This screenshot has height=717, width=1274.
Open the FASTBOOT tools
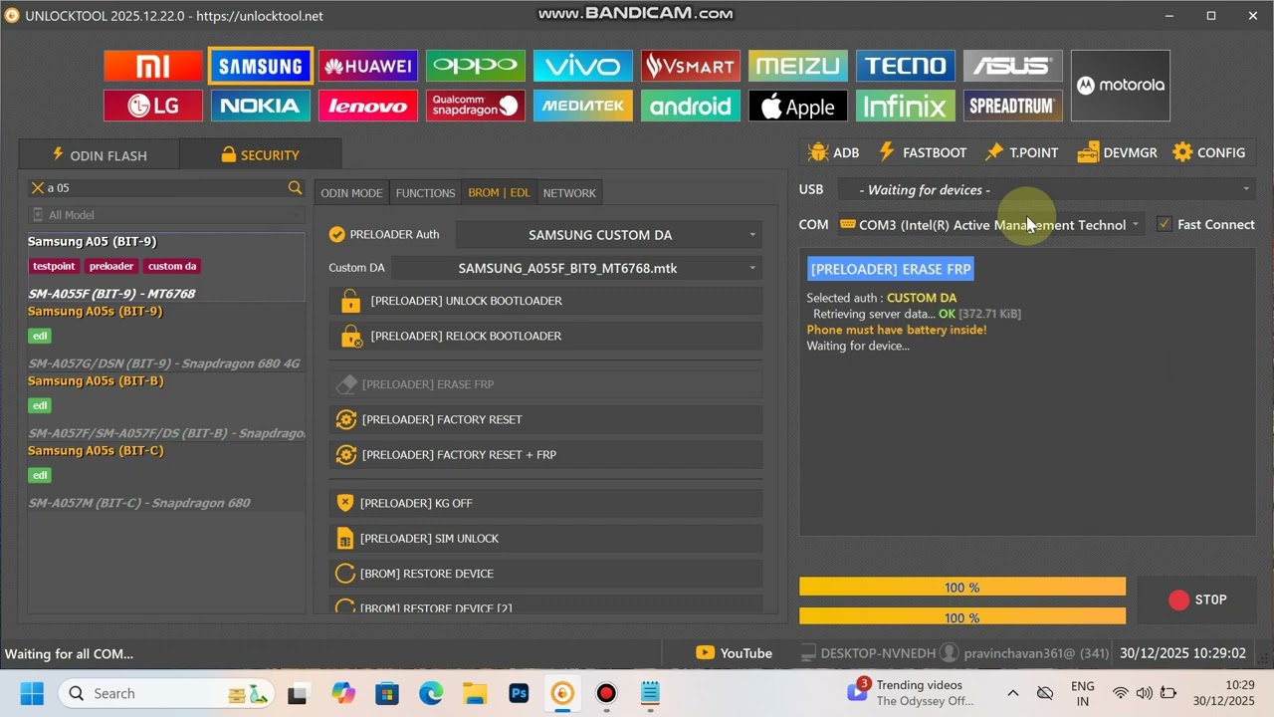pyautogui.click(x=923, y=152)
